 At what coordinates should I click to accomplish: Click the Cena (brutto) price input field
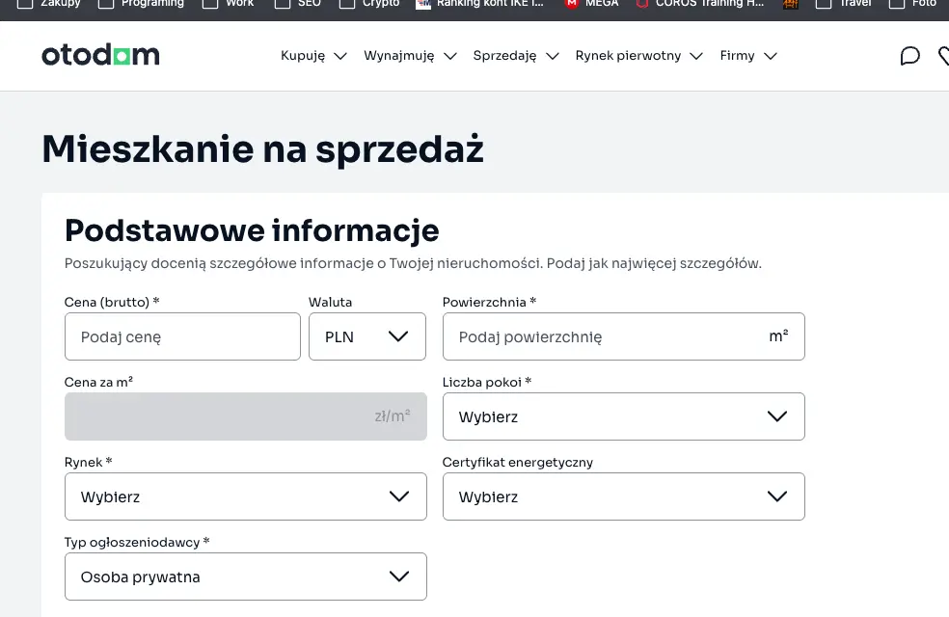pos(182,336)
